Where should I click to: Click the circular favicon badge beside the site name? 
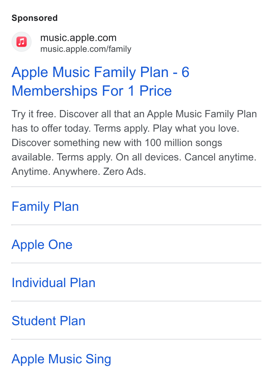tap(22, 42)
